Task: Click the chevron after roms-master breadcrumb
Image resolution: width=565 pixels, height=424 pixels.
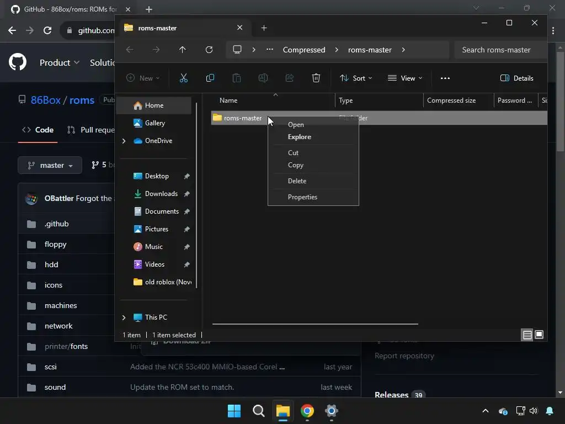Action: 403,50
